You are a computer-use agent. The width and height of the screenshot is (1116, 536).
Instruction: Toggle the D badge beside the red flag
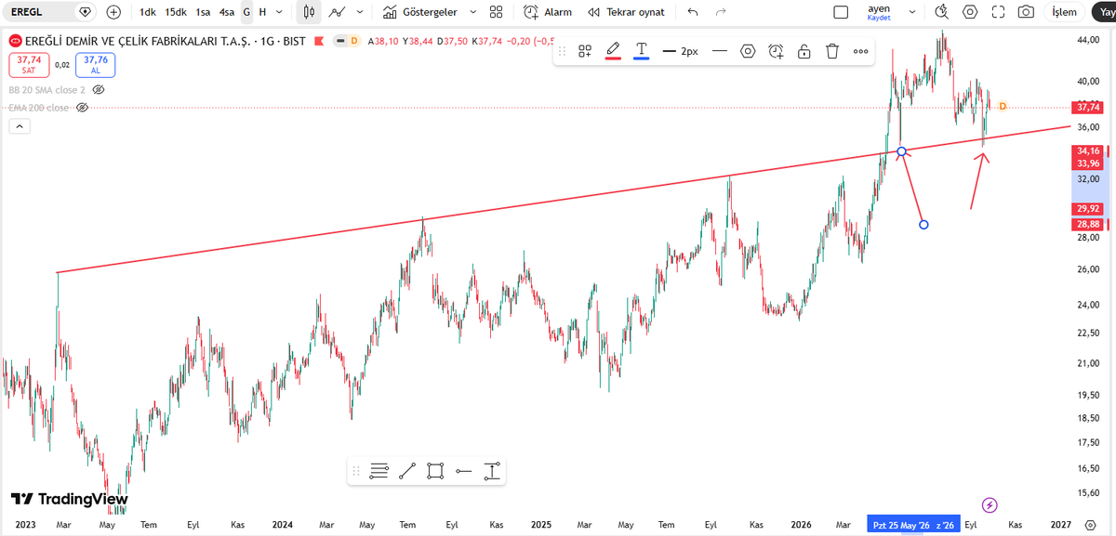point(352,41)
